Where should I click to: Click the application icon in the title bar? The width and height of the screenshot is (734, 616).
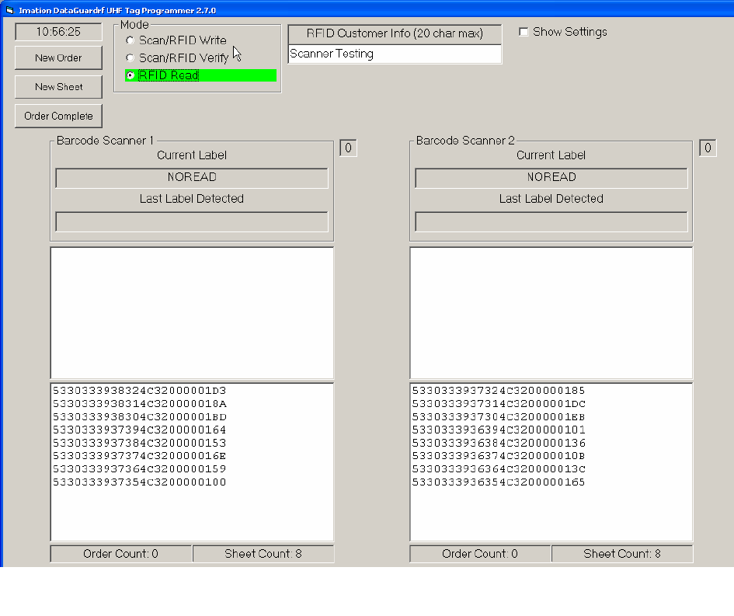tap(10, 10)
